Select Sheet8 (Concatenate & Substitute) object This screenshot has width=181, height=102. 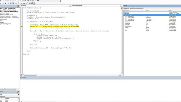(x=8, y=16)
